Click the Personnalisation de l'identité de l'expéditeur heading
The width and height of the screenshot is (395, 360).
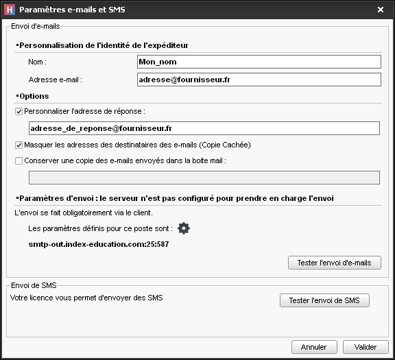point(104,45)
